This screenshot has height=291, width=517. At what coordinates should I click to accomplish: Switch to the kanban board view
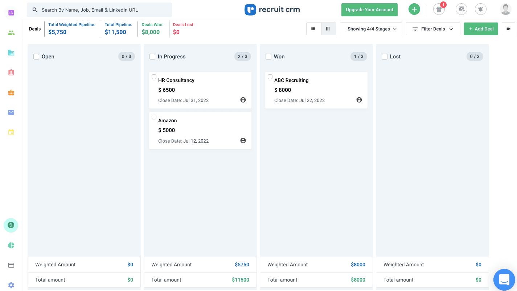328,29
